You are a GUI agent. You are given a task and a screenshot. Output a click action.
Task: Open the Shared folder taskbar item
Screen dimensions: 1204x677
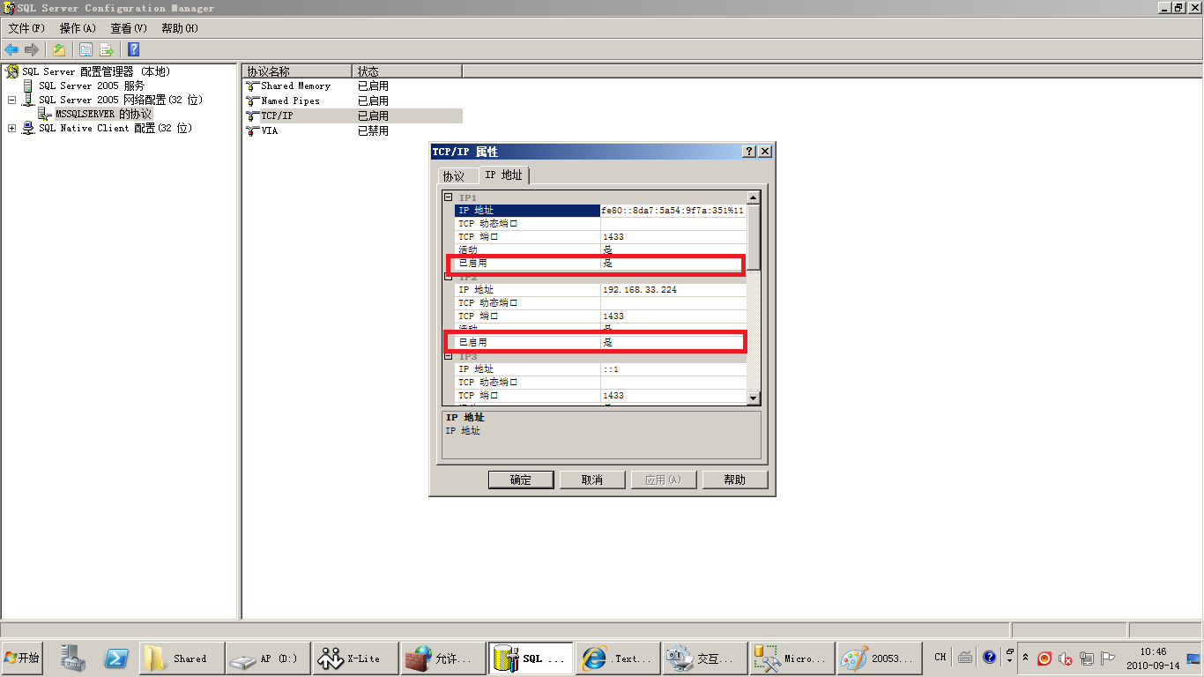coord(181,658)
